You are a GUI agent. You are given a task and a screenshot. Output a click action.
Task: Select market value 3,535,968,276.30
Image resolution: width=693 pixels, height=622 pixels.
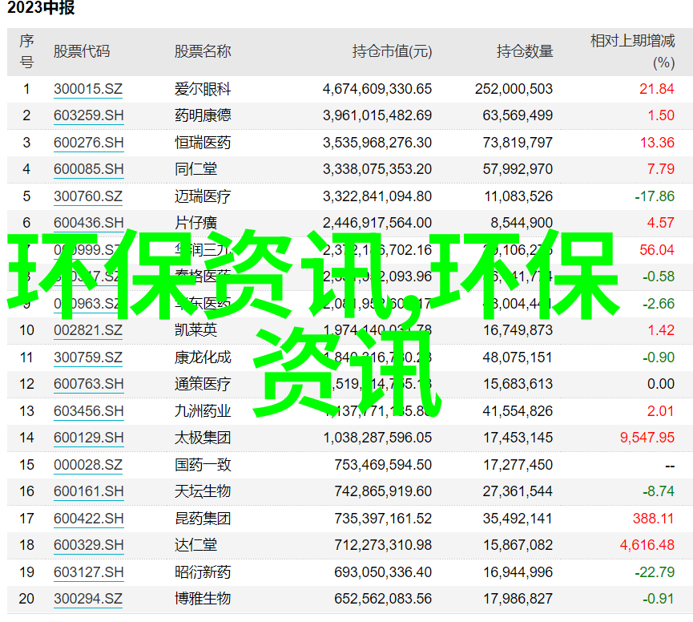point(377,143)
